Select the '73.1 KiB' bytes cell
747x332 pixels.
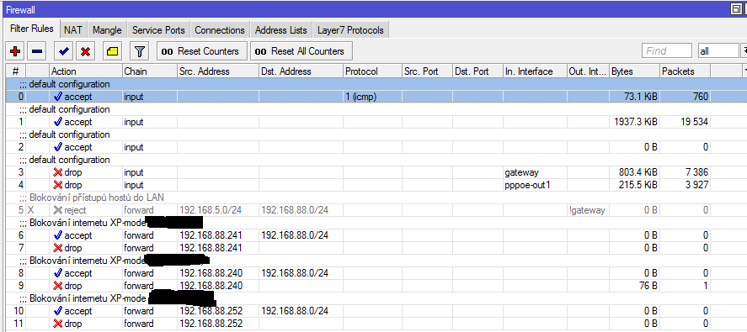coord(635,97)
